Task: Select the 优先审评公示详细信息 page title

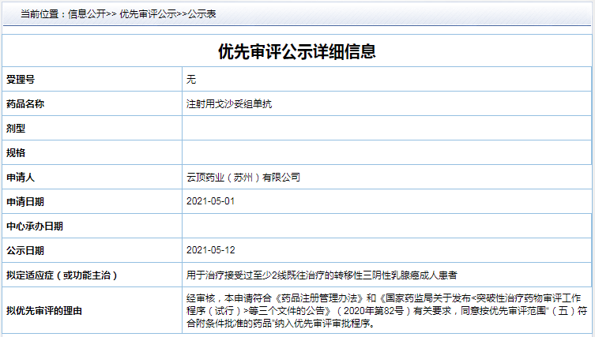Action: coord(297,51)
